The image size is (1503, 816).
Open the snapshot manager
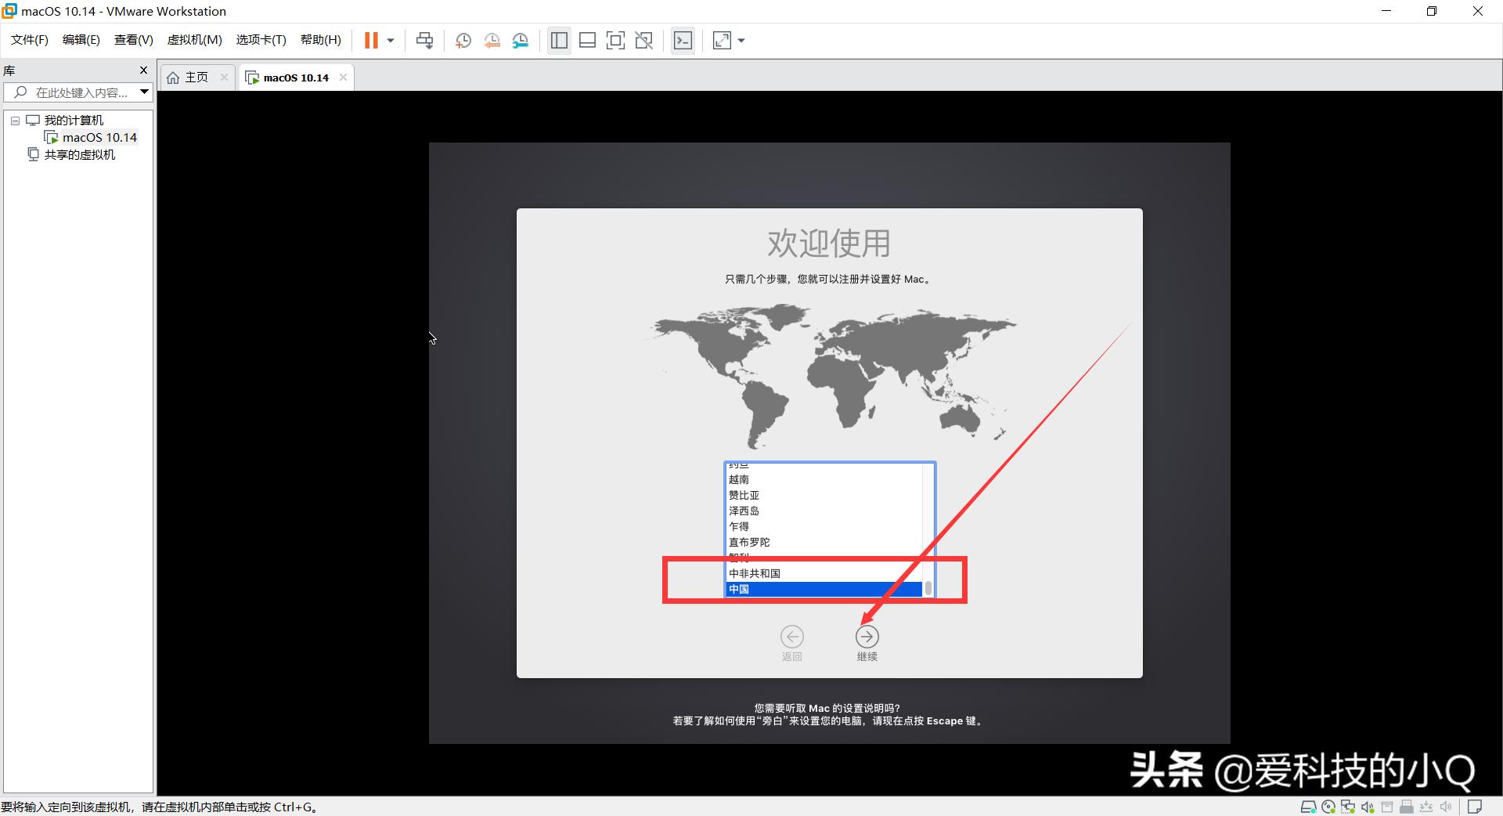click(521, 40)
